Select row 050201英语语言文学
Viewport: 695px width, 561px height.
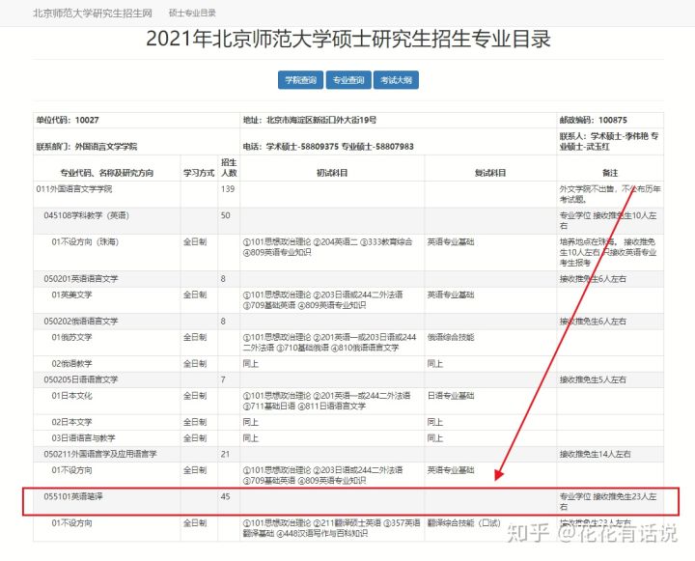[348, 279]
